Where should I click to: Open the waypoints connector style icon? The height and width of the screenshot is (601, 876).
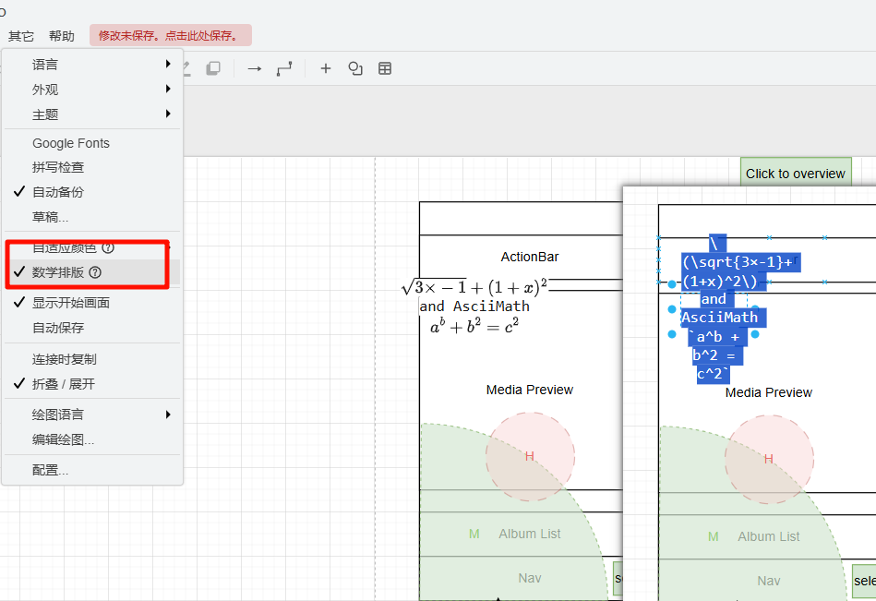click(284, 68)
